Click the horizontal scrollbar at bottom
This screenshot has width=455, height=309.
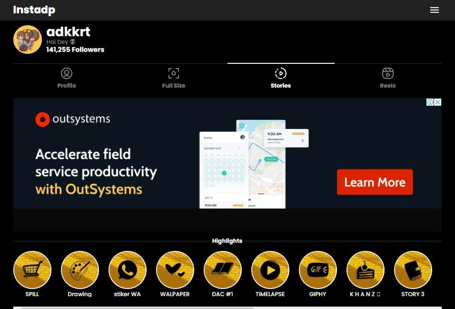(x=137, y=308)
